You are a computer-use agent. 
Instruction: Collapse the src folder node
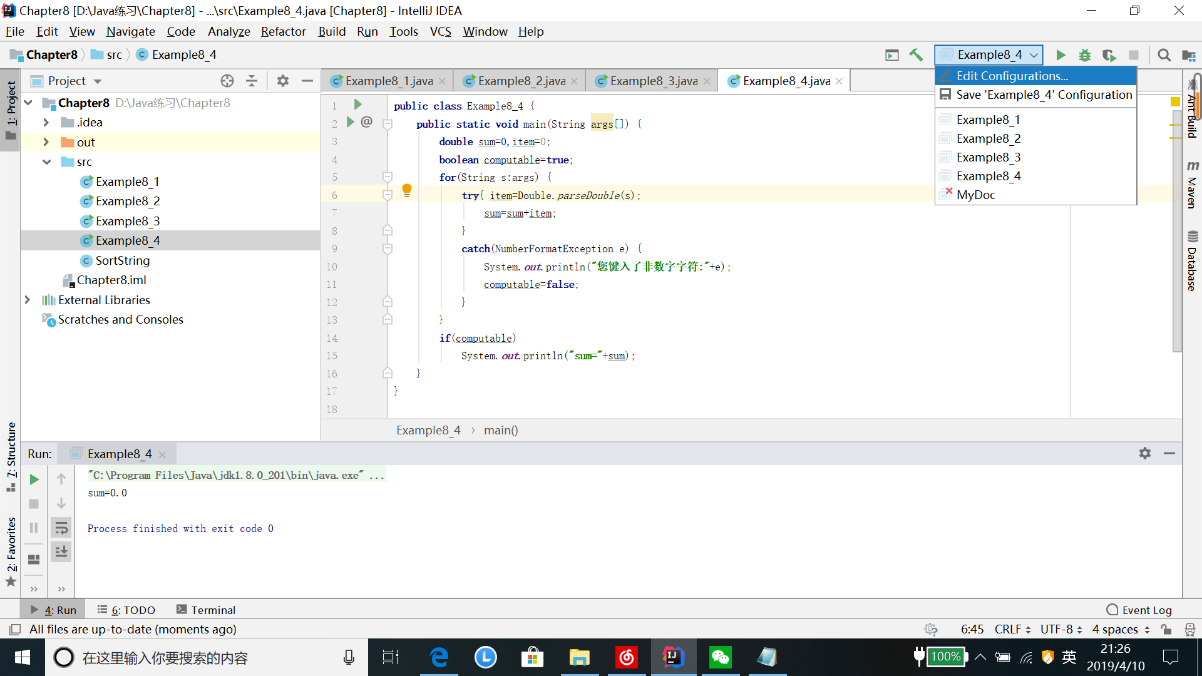pos(46,161)
